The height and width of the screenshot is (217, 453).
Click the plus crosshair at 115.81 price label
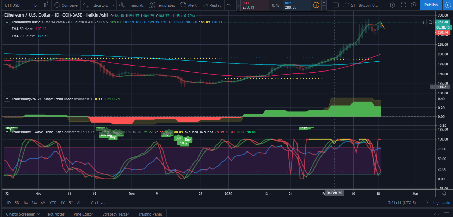click(x=433, y=87)
